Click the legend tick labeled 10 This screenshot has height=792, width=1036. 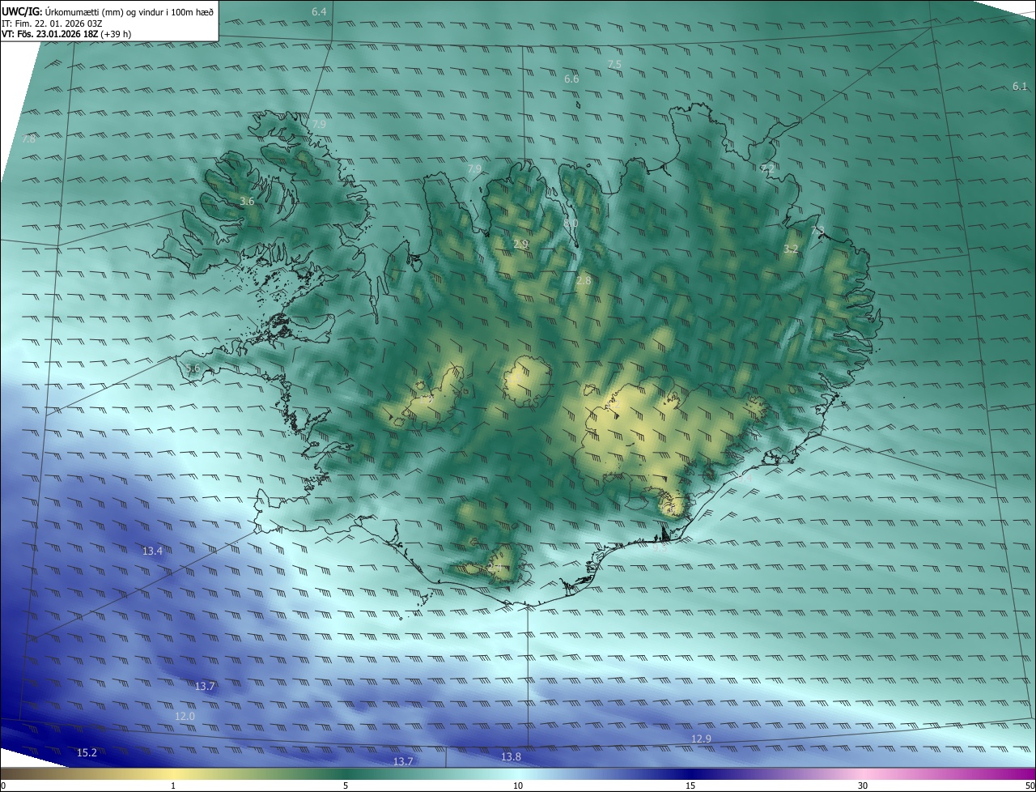[518, 786]
